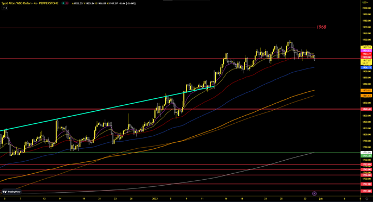Click the 1745.00 red price label

pos(366,169)
